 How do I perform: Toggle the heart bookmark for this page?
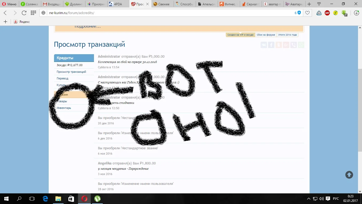coord(307,13)
